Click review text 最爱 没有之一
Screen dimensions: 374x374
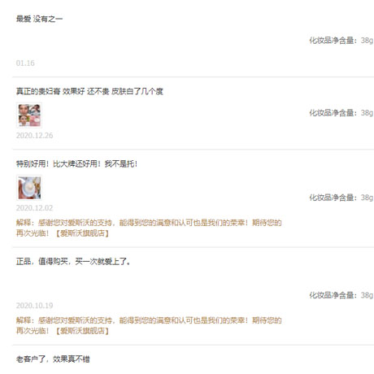(x=39, y=19)
